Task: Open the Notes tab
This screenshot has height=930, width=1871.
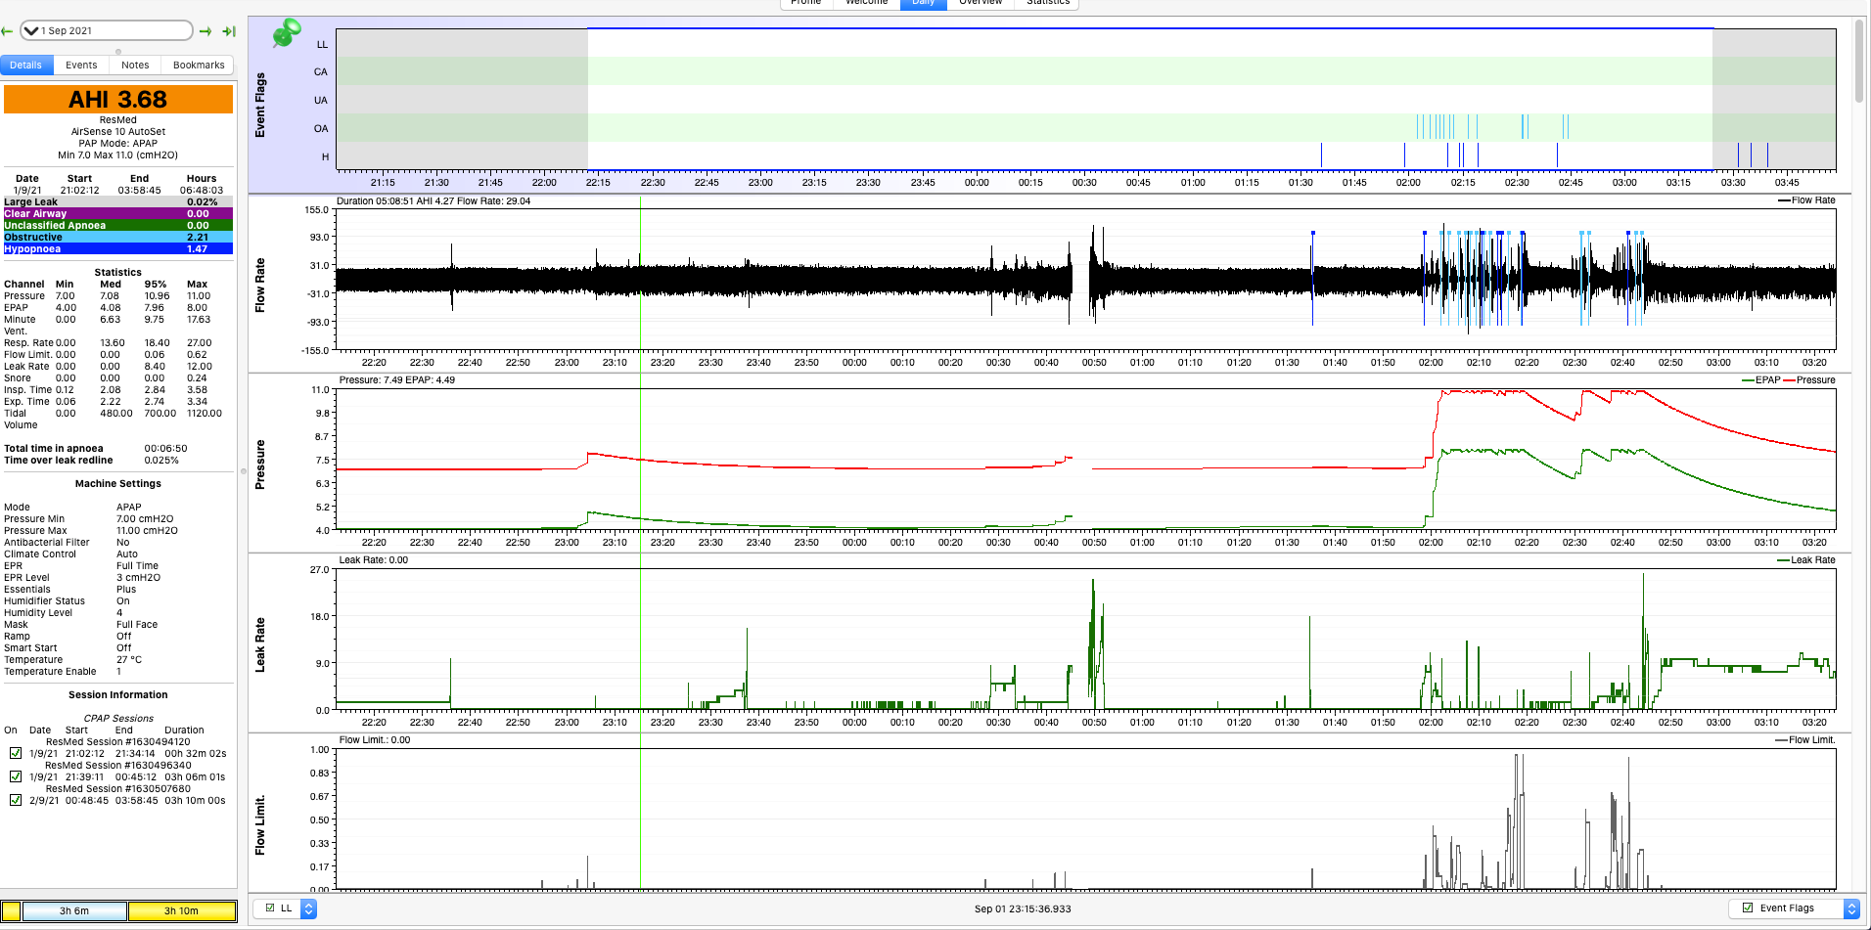Action: pos(135,66)
